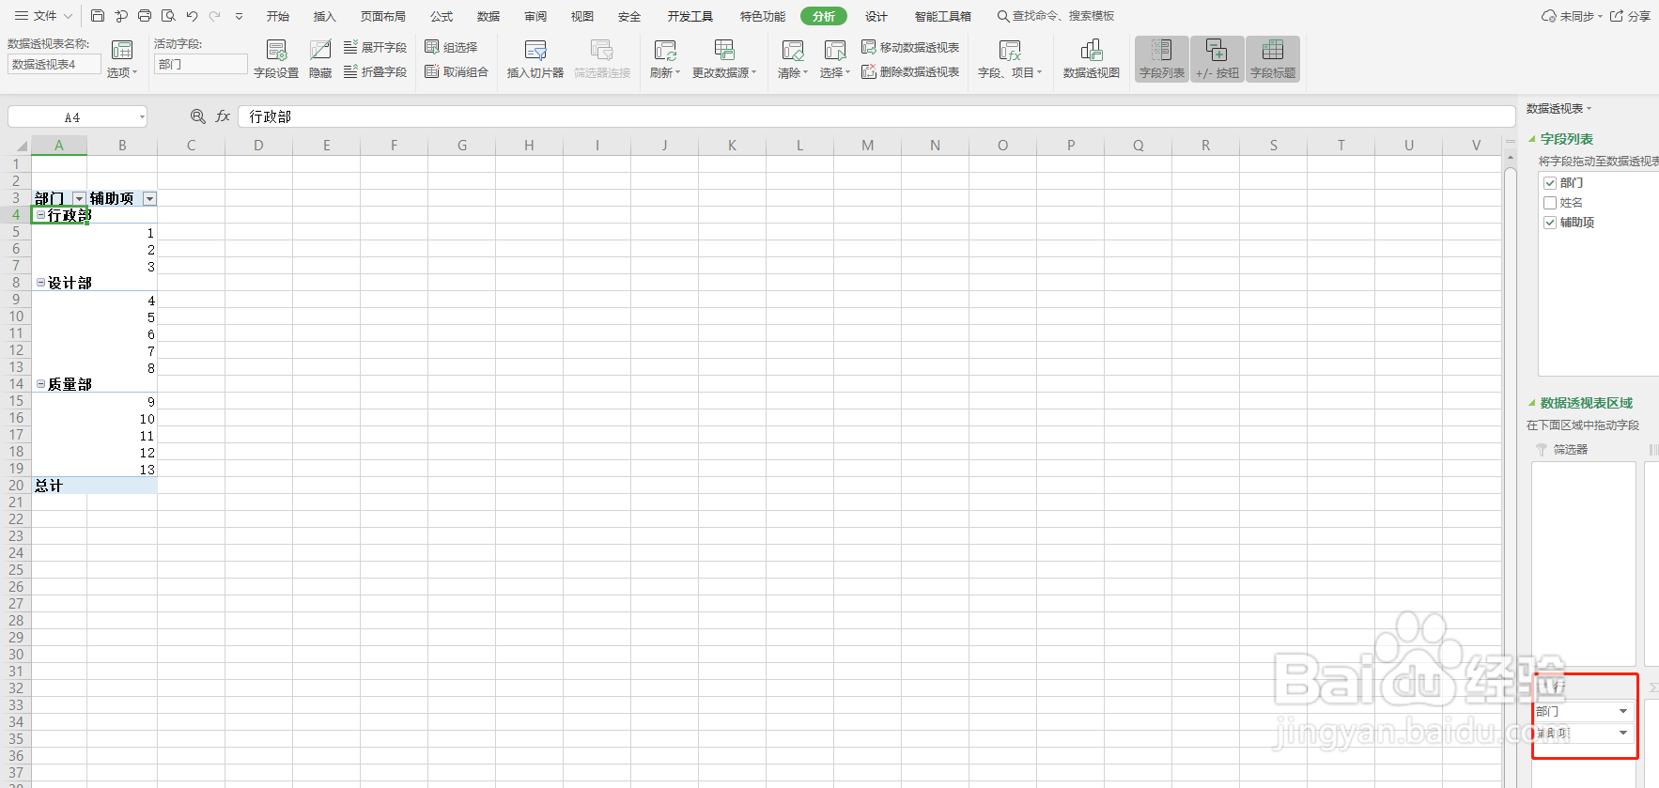Click the 数据透视表名称 input field
Image resolution: width=1659 pixels, height=788 pixels.
(x=54, y=64)
